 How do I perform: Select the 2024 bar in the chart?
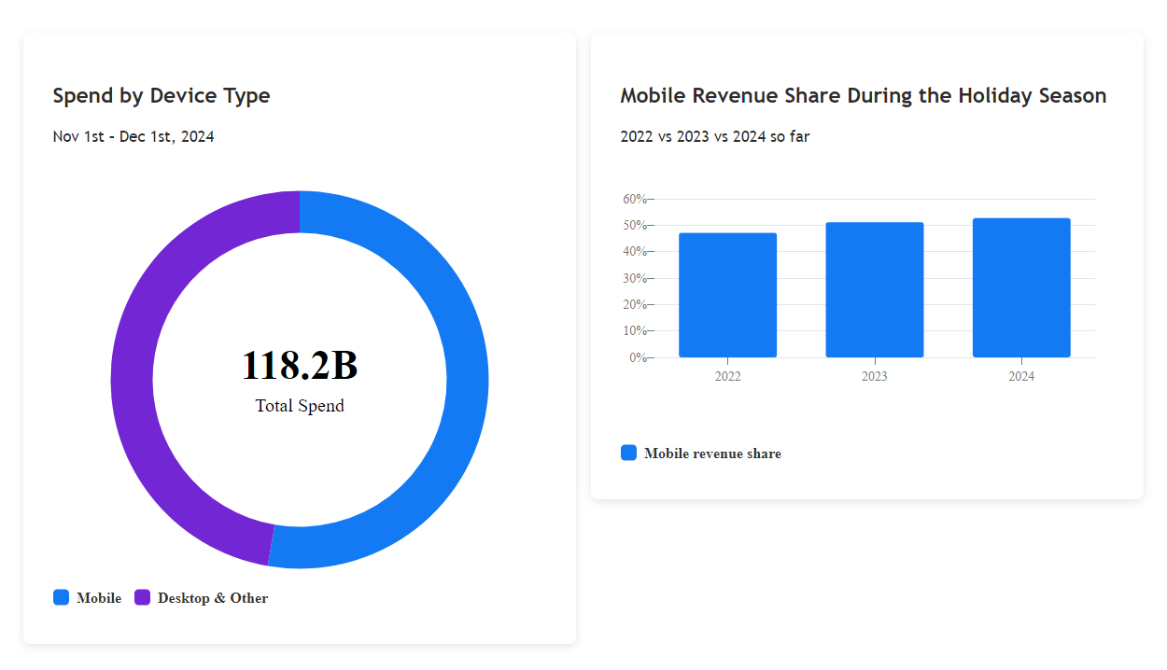point(1021,287)
